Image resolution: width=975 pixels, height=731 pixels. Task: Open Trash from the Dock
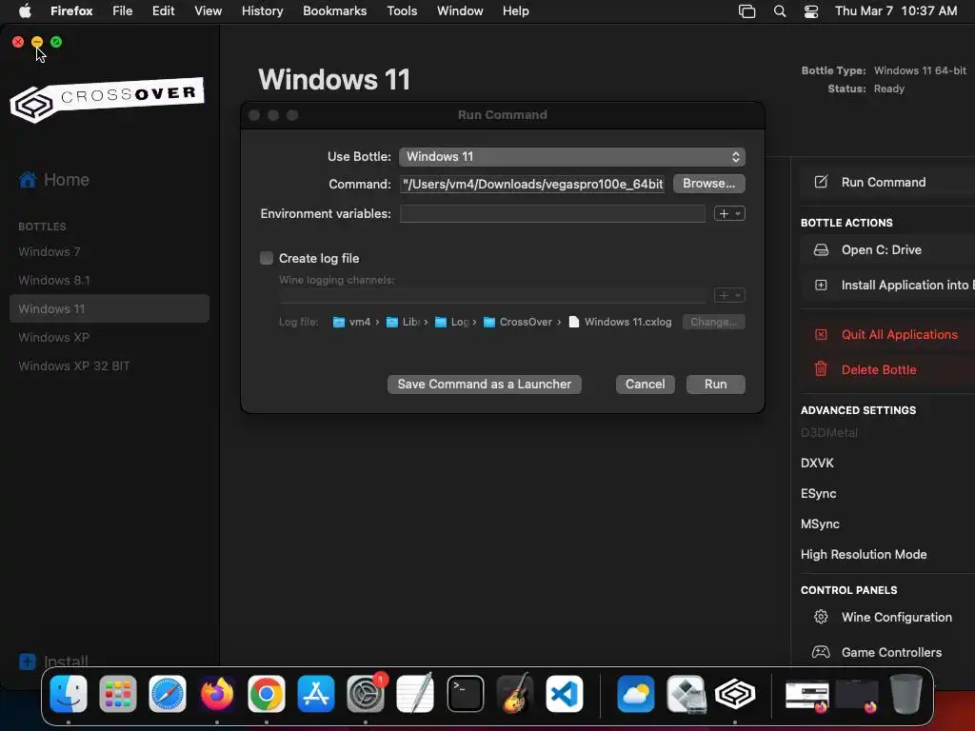906,694
